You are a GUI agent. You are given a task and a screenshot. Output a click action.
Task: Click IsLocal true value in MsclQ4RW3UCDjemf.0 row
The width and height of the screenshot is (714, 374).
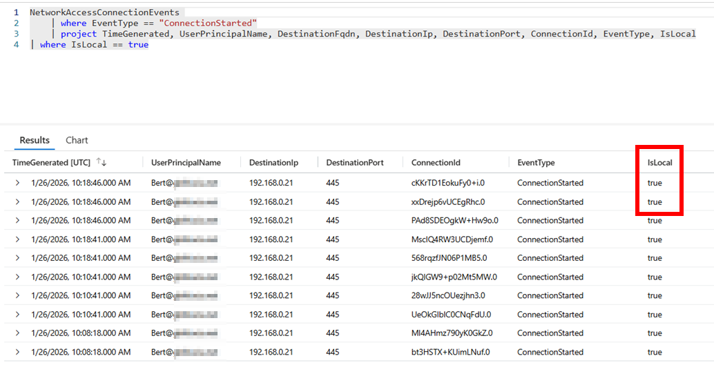click(655, 239)
